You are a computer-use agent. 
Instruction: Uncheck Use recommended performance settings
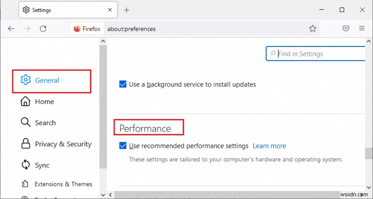(x=123, y=146)
